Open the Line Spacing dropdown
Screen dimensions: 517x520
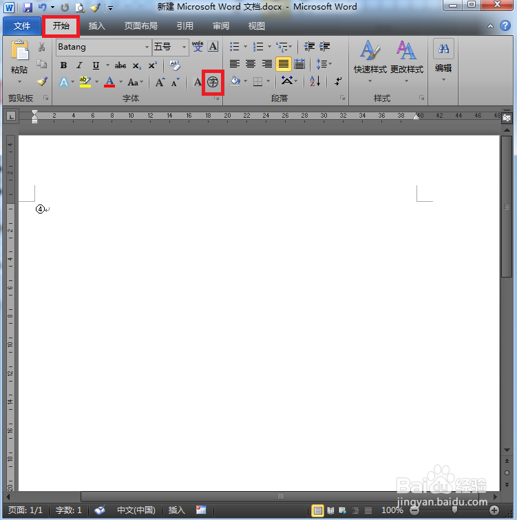[x=324, y=63]
